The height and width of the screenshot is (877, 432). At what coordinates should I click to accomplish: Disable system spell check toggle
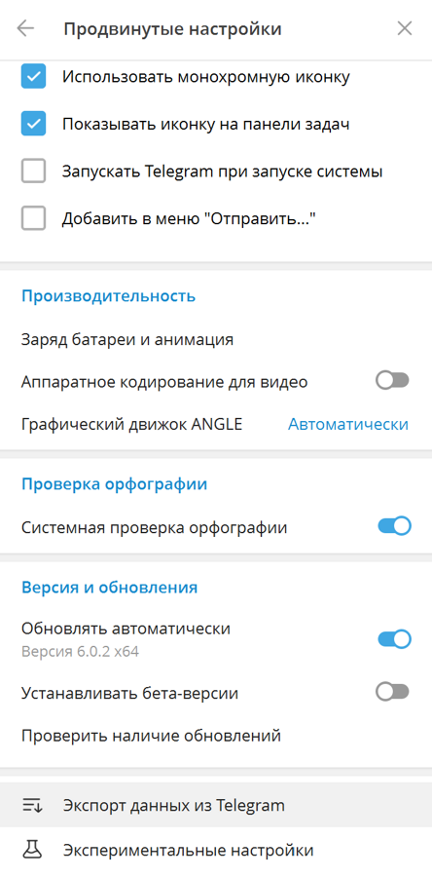pos(394,527)
